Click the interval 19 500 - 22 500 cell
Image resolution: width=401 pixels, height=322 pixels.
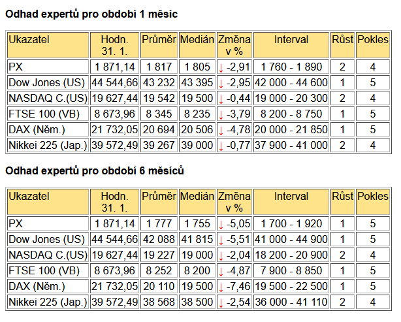291,287
